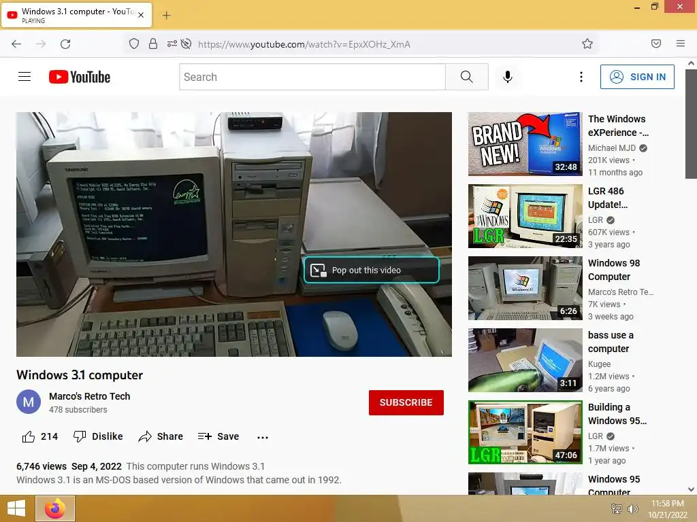Open The Windows eXPerience thumbnail

[525, 144]
